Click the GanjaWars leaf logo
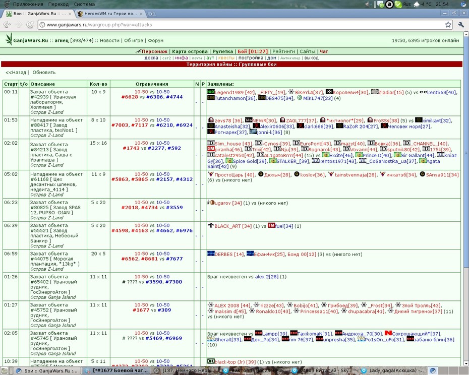 coord(9,39)
